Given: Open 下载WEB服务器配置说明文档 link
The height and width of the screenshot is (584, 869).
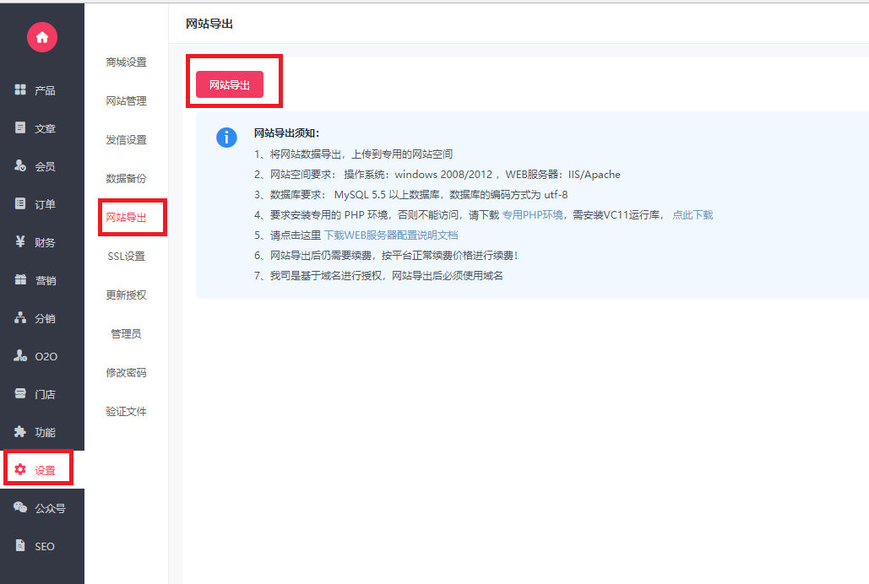Looking at the screenshot, I should [391, 235].
